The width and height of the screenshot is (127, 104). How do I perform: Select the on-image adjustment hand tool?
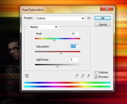(27, 76)
